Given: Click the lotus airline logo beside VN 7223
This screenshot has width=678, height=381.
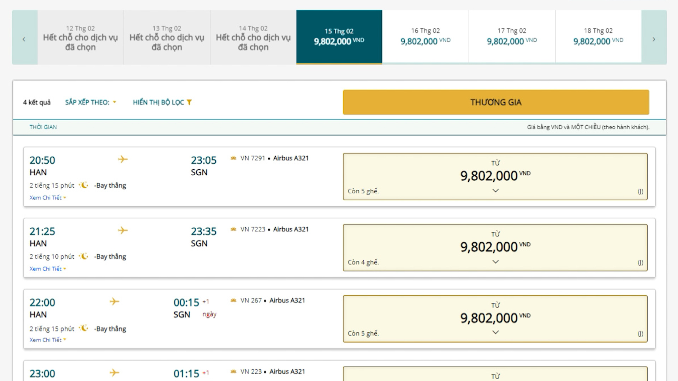Looking at the screenshot, I should click(x=233, y=229).
